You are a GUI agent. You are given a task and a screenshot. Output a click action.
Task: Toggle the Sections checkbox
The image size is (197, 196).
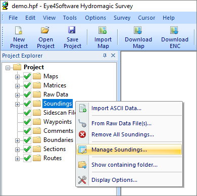[27, 149]
